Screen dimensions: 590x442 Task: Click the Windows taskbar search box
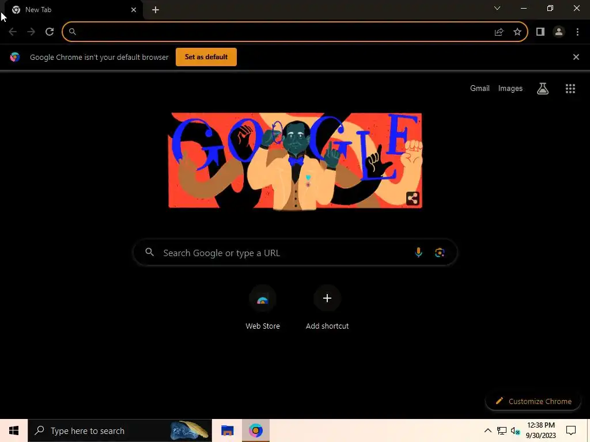point(120,430)
